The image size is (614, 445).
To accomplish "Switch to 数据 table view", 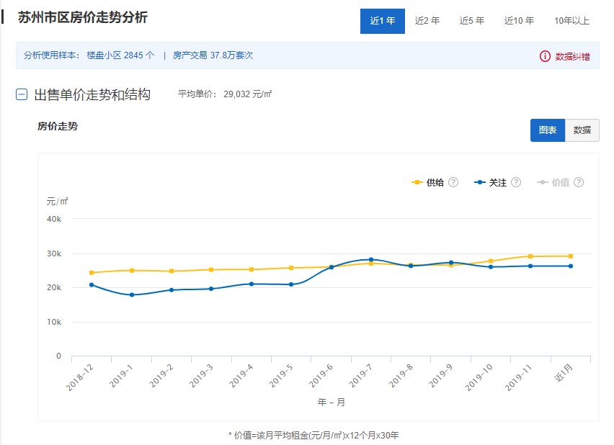I will click(582, 130).
